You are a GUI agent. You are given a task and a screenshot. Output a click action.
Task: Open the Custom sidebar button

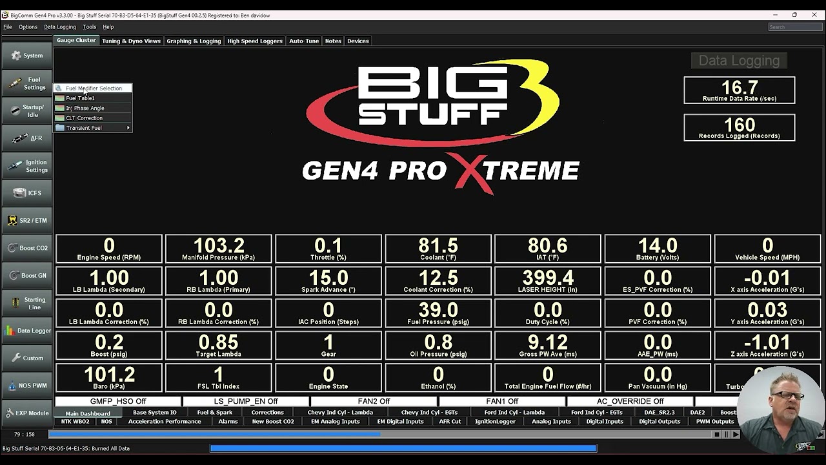pyautogui.click(x=26, y=358)
